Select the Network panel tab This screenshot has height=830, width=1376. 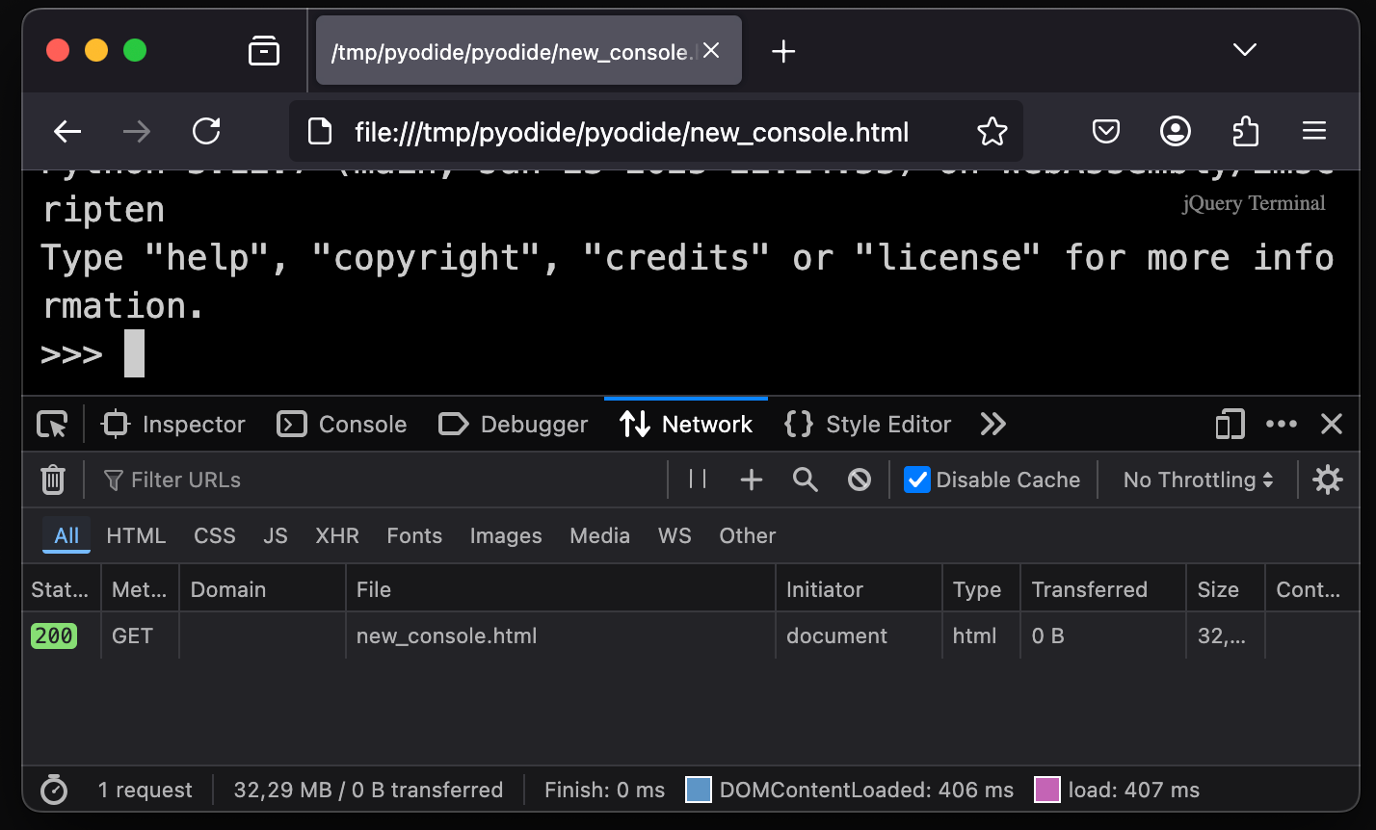pyautogui.click(x=686, y=425)
